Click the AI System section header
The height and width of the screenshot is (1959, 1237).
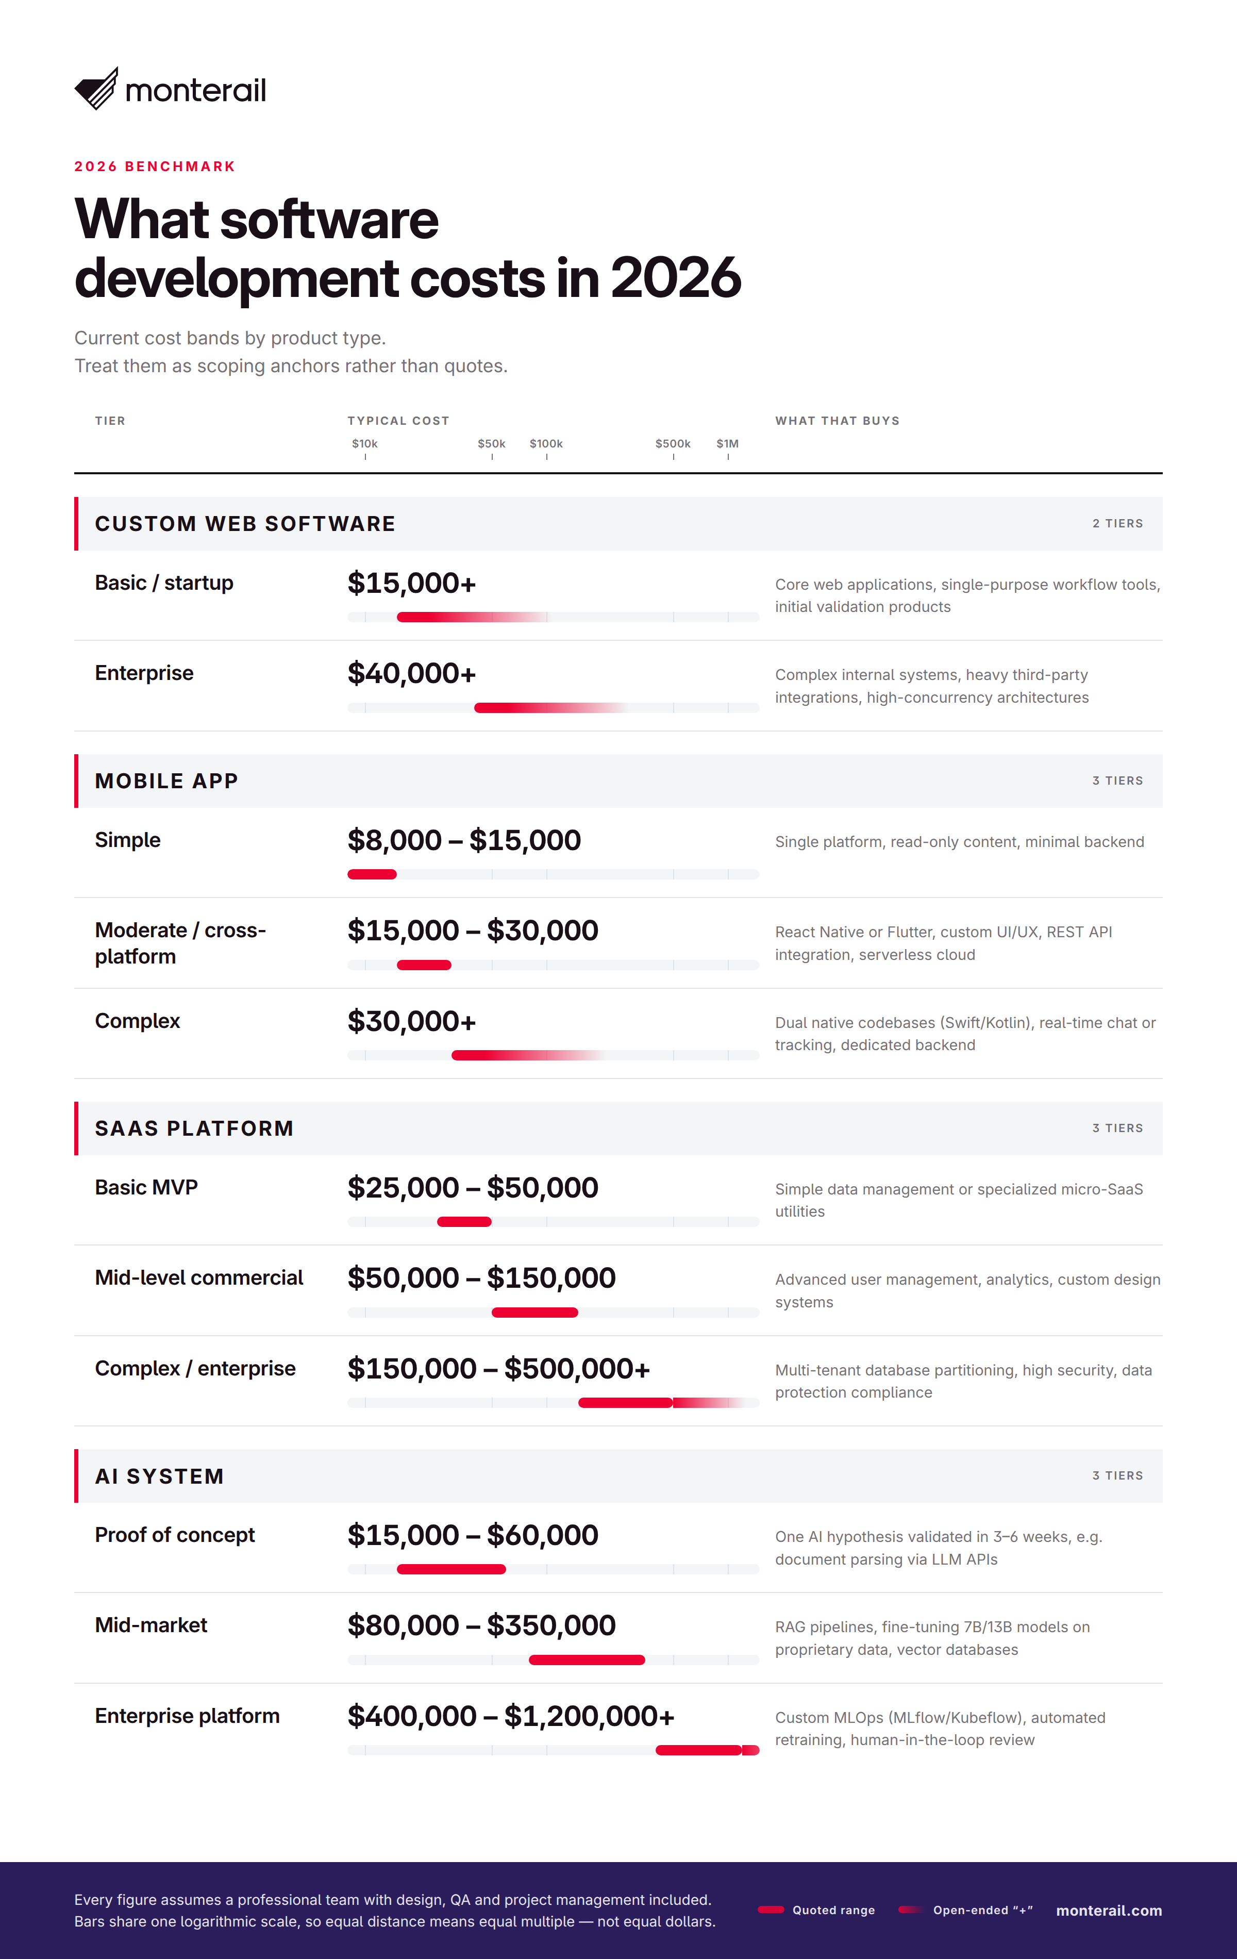[x=618, y=1475]
